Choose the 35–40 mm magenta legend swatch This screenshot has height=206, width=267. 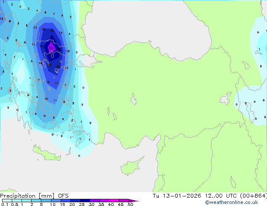(x=104, y=201)
